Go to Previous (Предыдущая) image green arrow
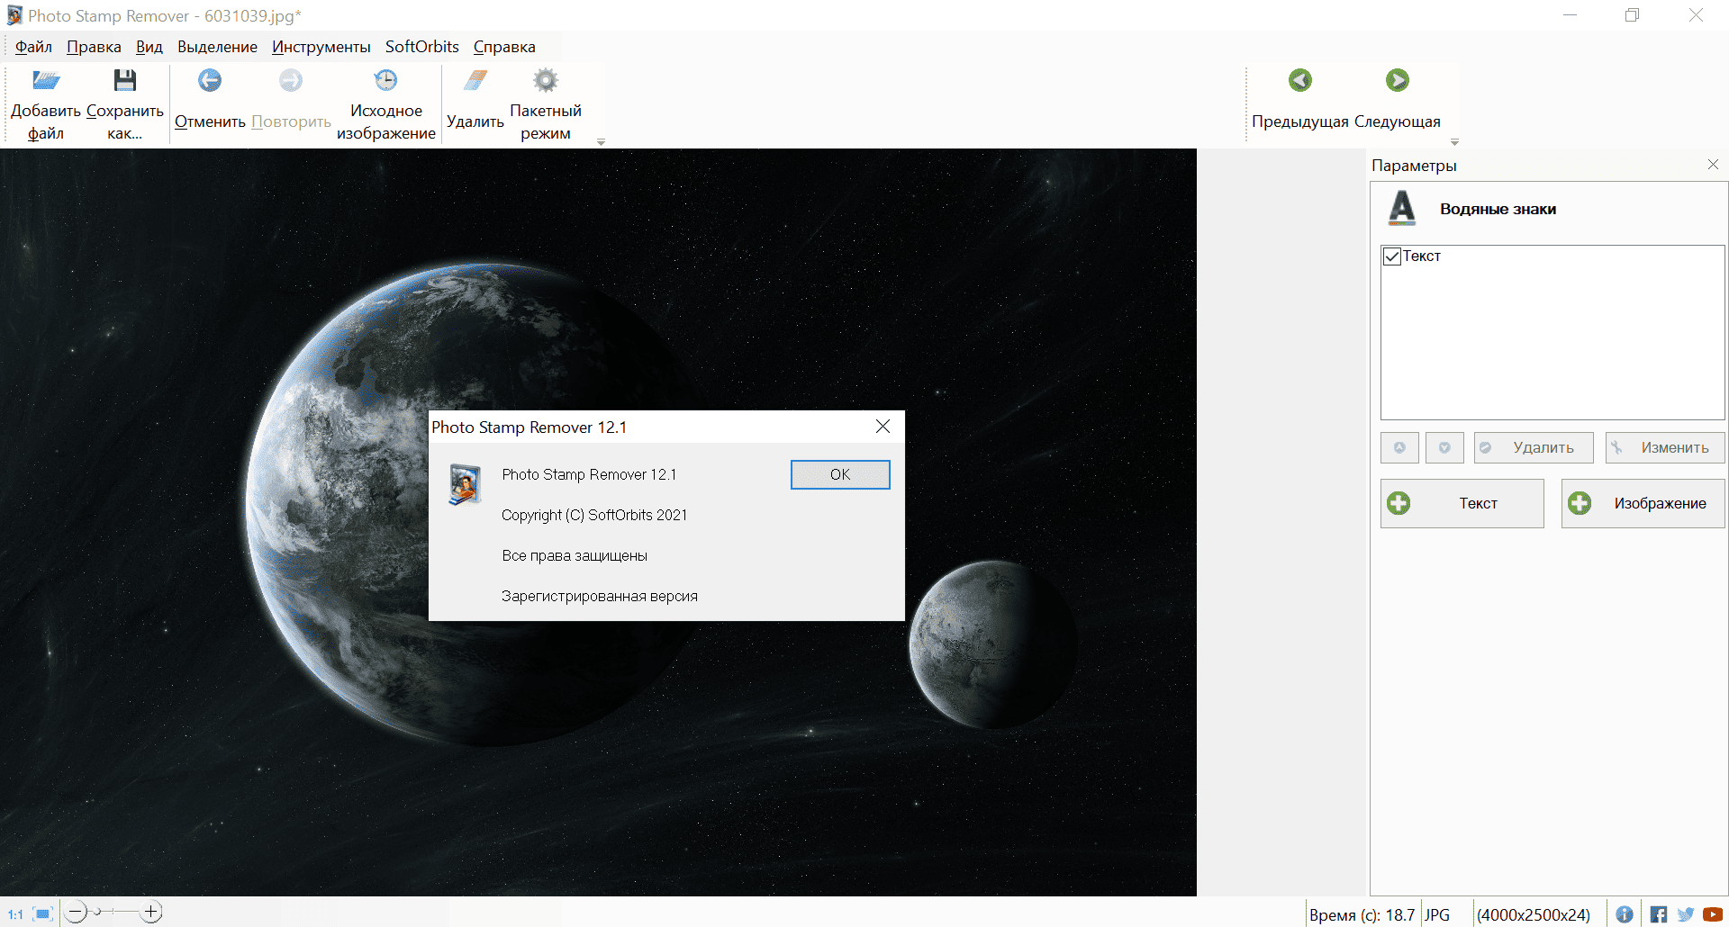Image resolution: width=1729 pixels, height=927 pixels. tap(1300, 80)
